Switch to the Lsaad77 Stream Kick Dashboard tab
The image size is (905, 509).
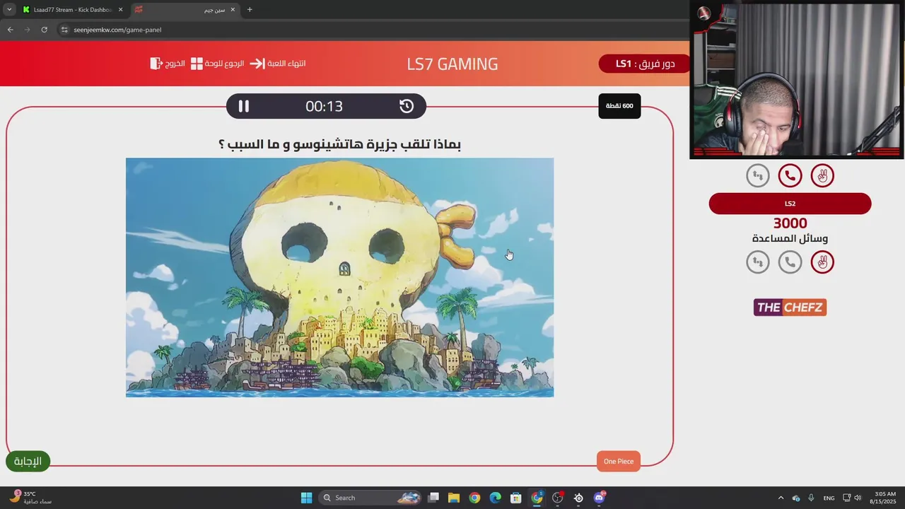71,10
